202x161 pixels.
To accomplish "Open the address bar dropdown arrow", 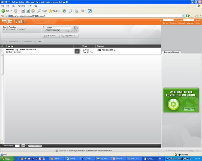I will pos(183,16).
